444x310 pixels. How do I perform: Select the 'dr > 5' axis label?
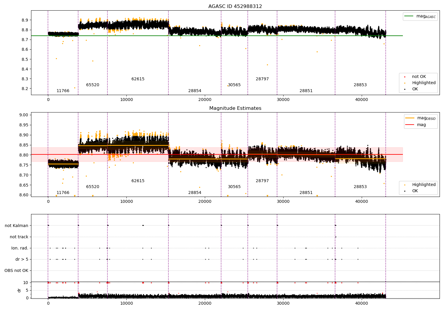22,259
